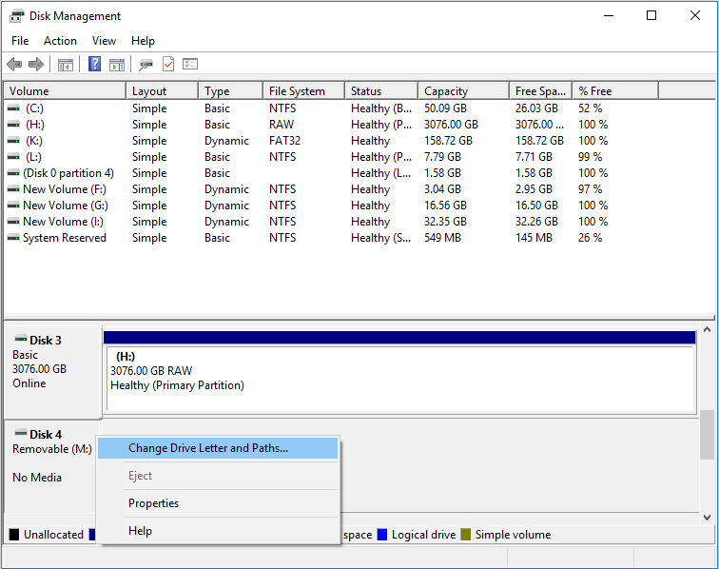This screenshot has width=719, height=569.
Task: Click the drive icon beside (H:) row
Action: (x=13, y=125)
